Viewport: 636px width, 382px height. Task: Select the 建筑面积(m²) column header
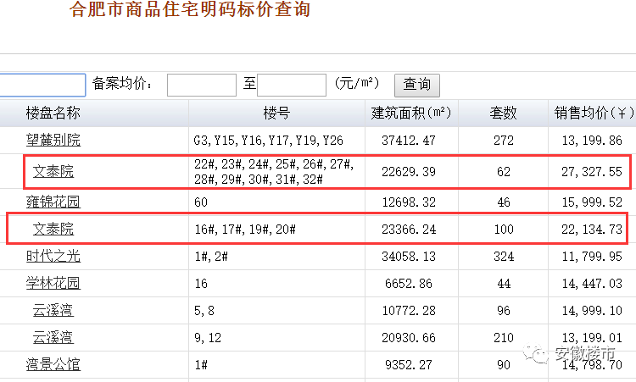[x=411, y=113]
